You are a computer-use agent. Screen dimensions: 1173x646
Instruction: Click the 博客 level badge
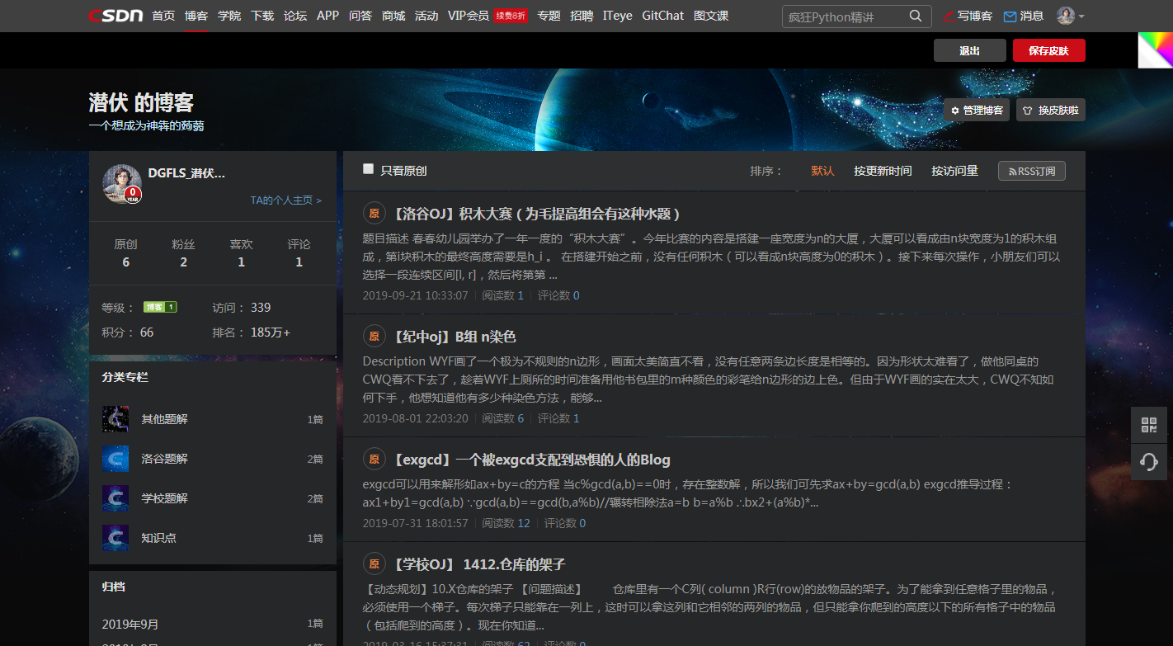tap(160, 307)
